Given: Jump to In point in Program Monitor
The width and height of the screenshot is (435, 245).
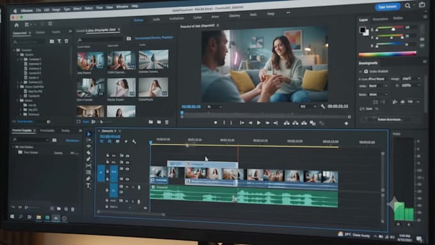Looking at the screenshot, I should coord(242,123).
